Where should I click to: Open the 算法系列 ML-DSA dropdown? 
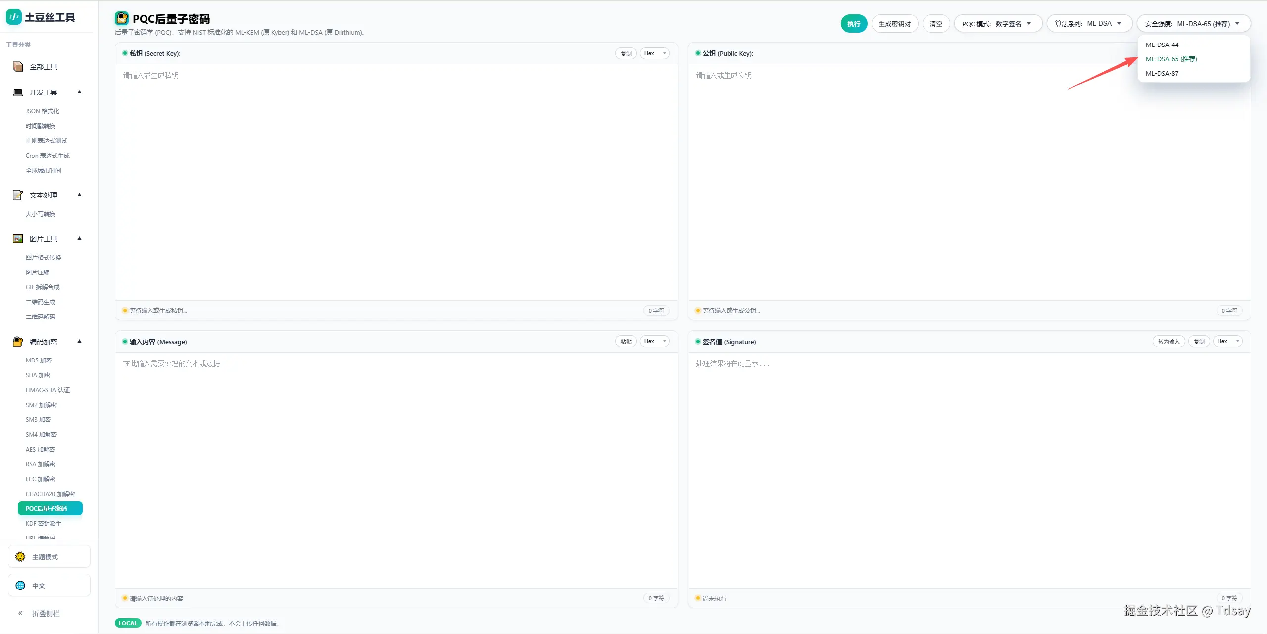[1089, 24]
